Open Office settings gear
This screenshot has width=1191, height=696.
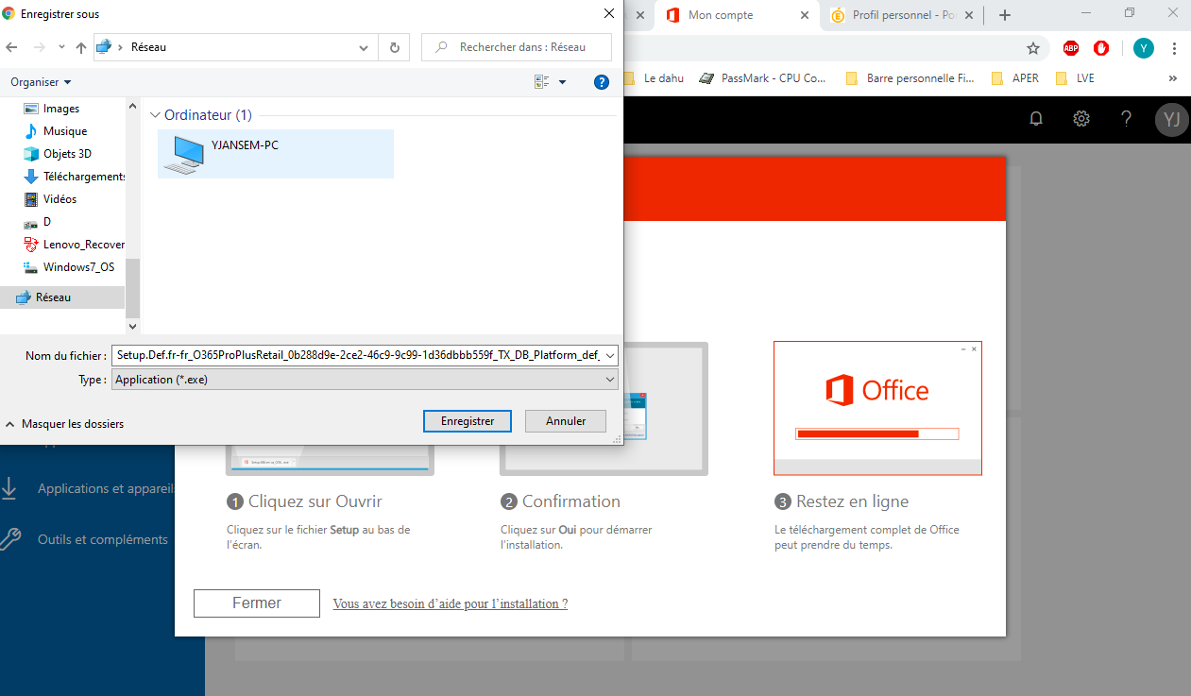pos(1081,119)
